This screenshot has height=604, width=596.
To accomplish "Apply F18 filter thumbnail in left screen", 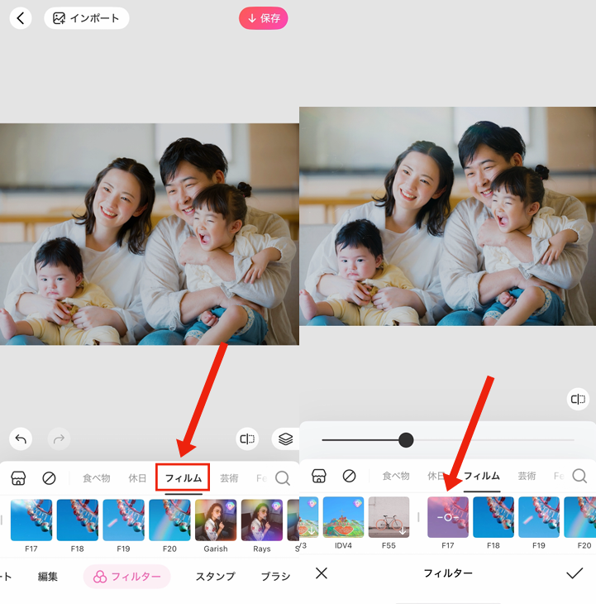I will click(x=78, y=520).
